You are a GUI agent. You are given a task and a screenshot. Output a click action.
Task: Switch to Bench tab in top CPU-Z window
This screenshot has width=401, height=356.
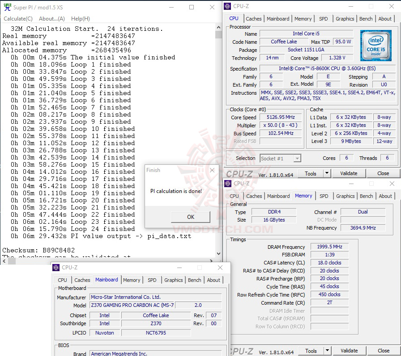[366, 19]
